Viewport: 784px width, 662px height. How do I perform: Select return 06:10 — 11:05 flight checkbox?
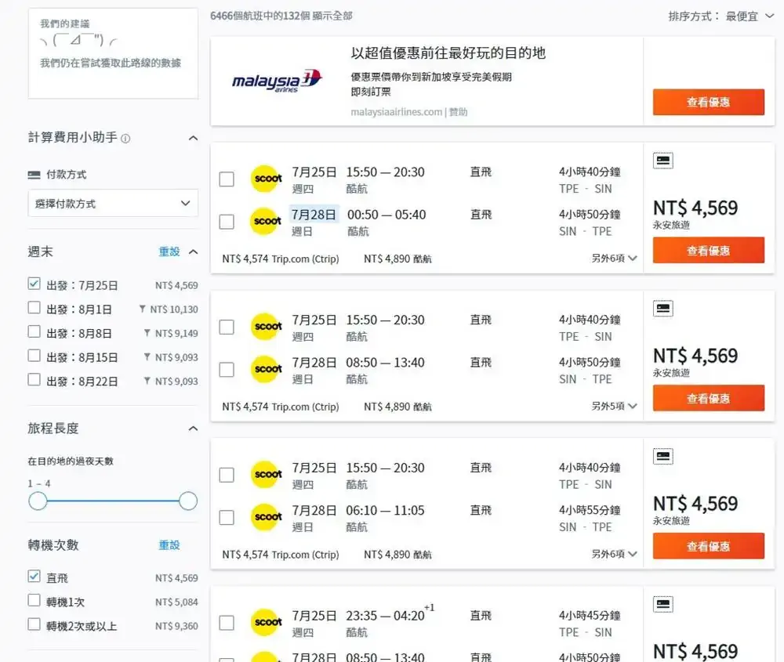point(227,517)
